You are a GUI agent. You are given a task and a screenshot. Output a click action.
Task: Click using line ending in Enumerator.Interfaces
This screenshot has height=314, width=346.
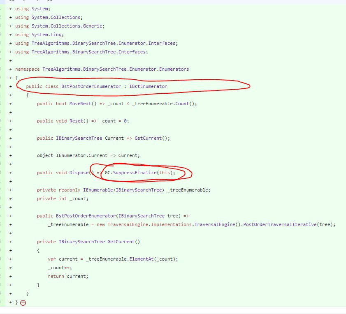pyautogui.click(x=96, y=43)
